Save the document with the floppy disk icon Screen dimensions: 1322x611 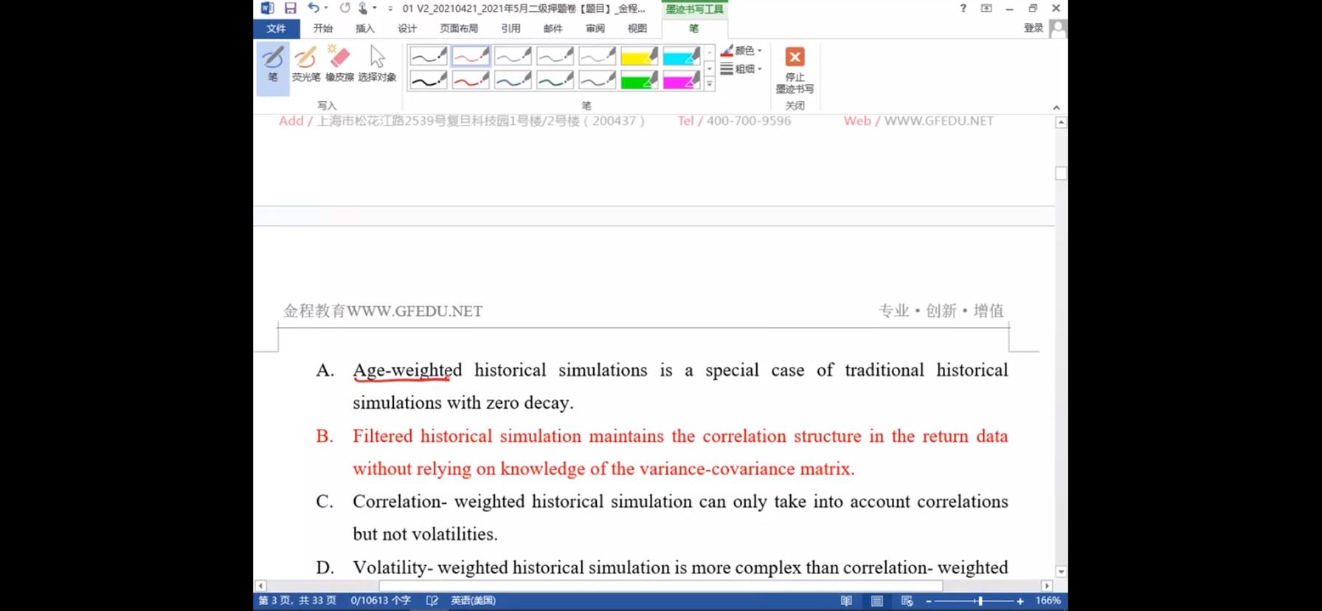coord(290,8)
